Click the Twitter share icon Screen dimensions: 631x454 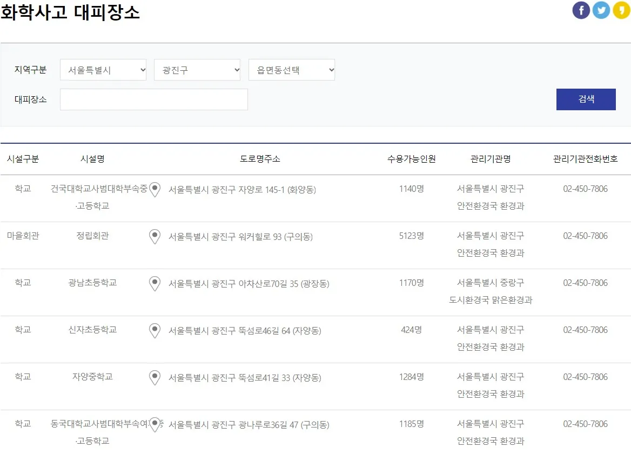coord(601,10)
